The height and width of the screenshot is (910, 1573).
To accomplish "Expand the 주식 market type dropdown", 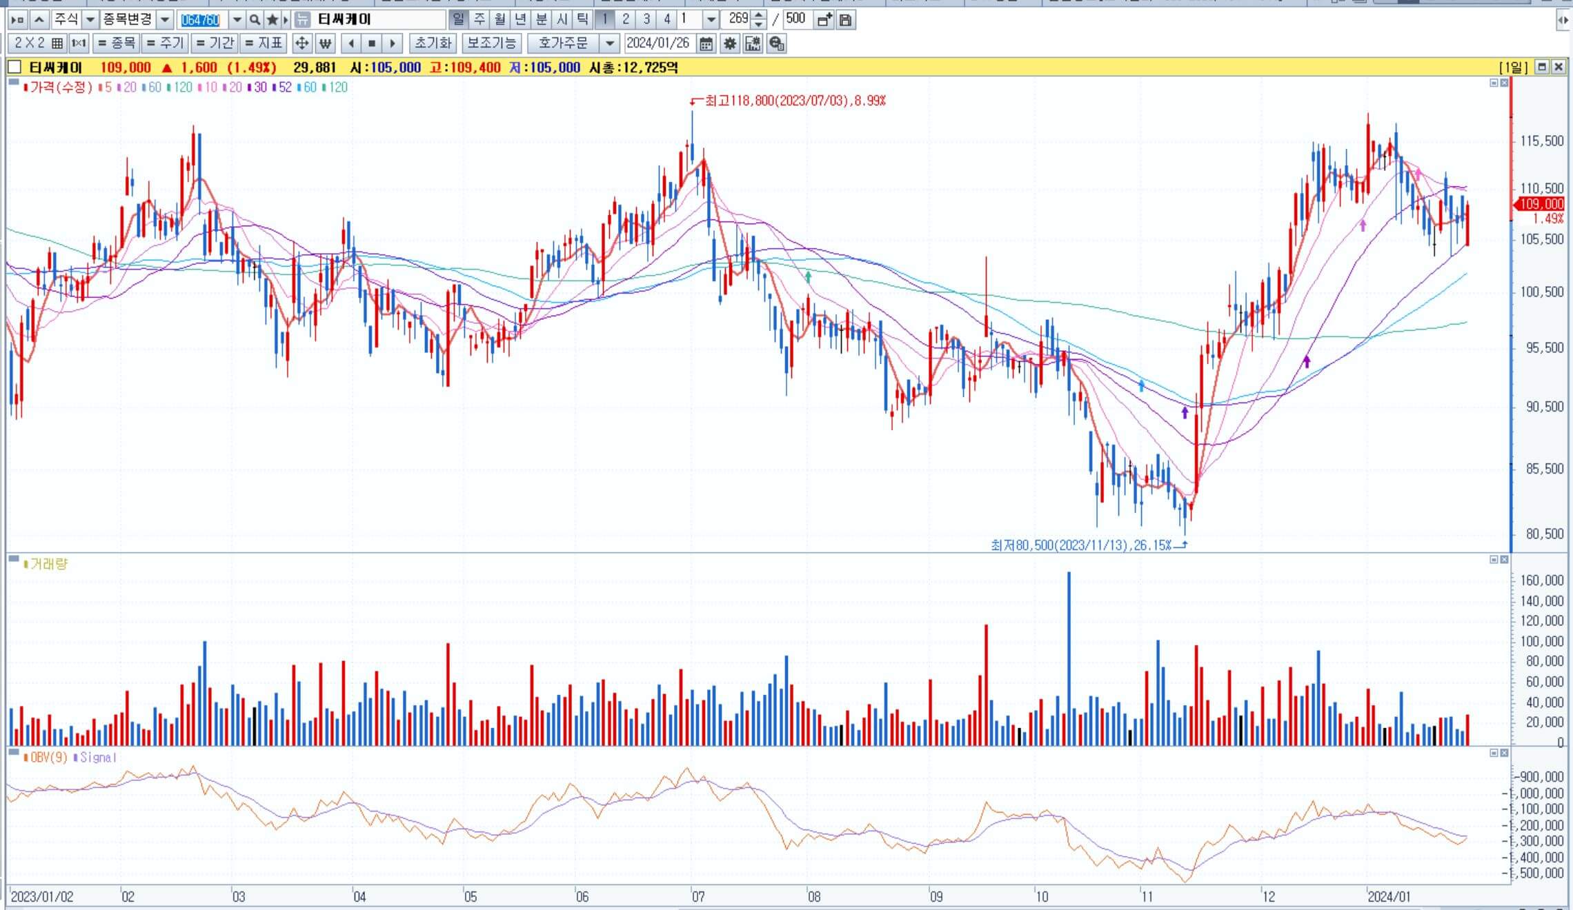I will 90,20.
